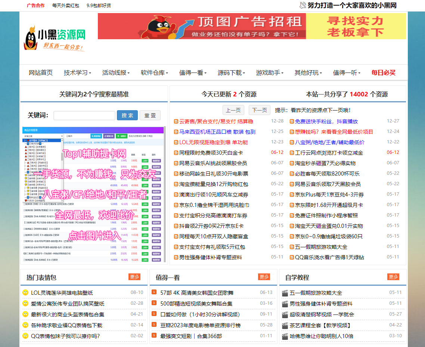Open the red 每日必买 menu item
Screen dimensions: 425x347
click(384, 73)
